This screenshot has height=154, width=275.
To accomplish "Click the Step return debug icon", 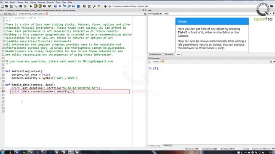I will (69, 6).
